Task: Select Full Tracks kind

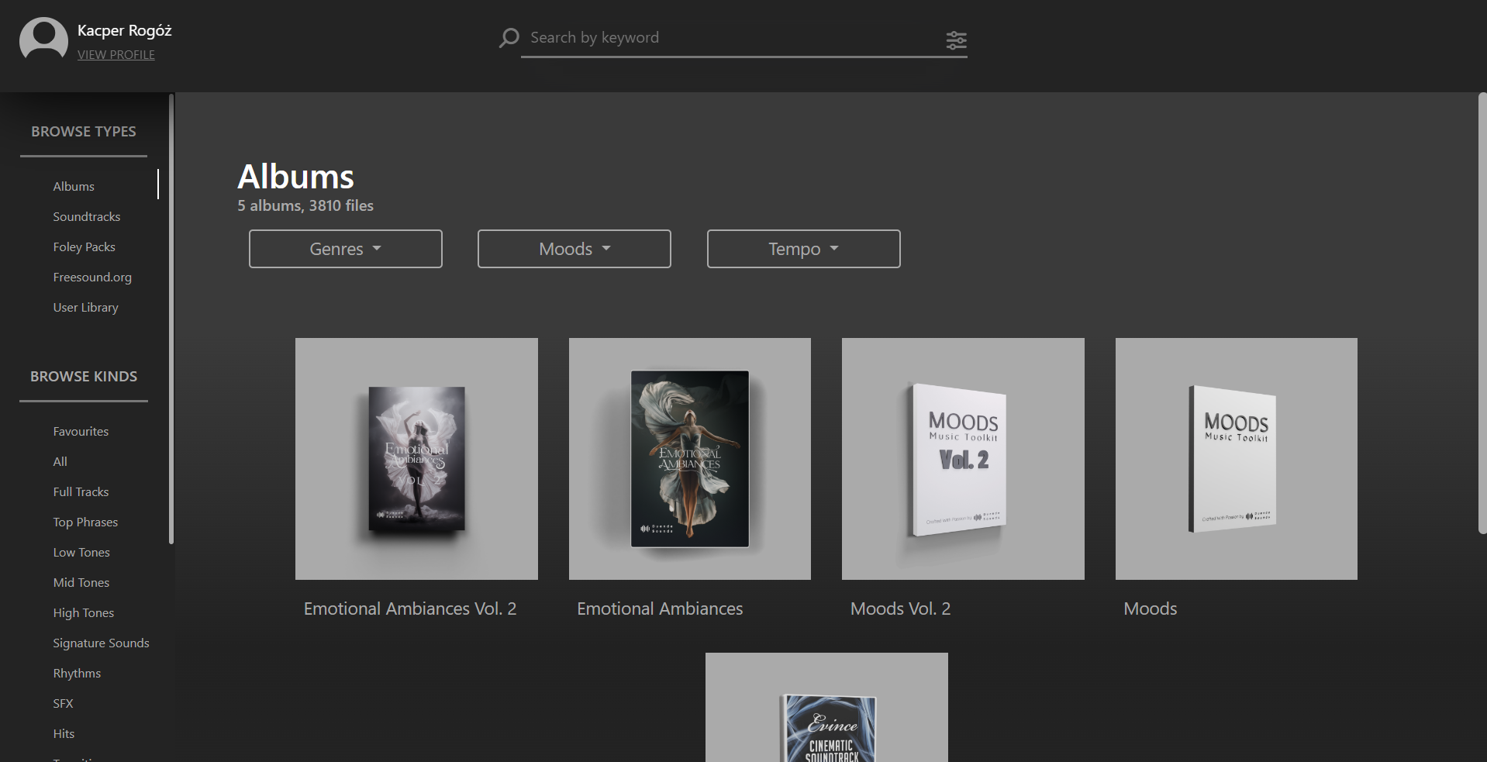Action: click(x=81, y=492)
